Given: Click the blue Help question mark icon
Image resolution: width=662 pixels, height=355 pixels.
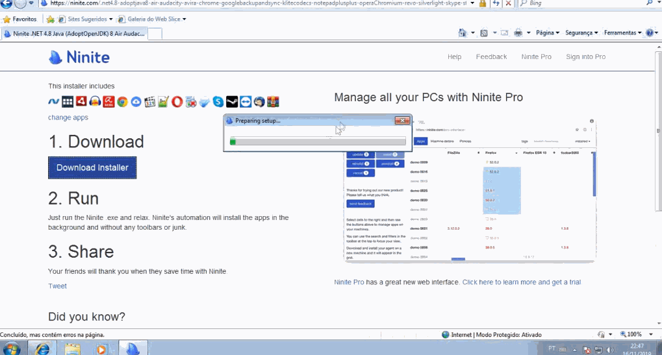Looking at the screenshot, I should point(650,32).
